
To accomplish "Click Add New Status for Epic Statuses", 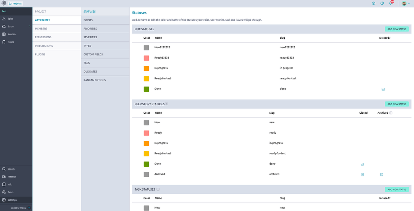I will click(x=397, y=29).
